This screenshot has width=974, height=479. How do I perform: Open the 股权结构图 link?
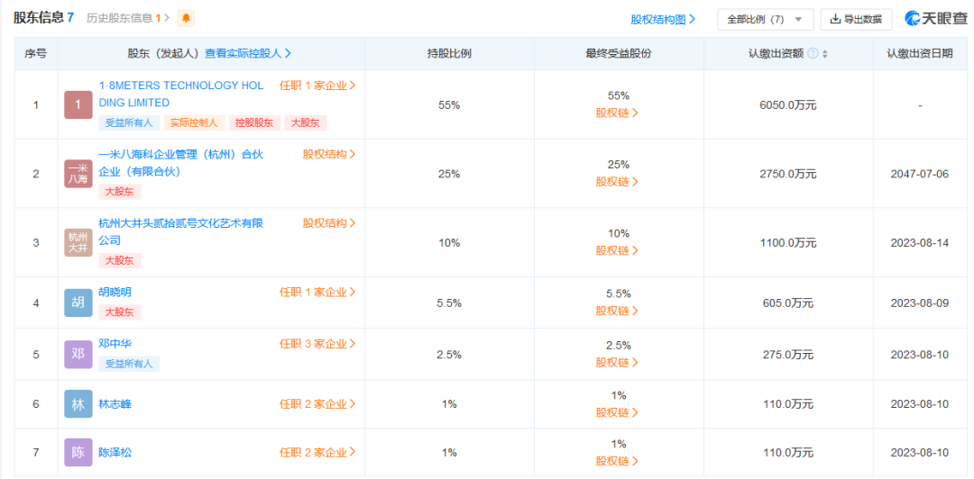(x=663, y=19)
